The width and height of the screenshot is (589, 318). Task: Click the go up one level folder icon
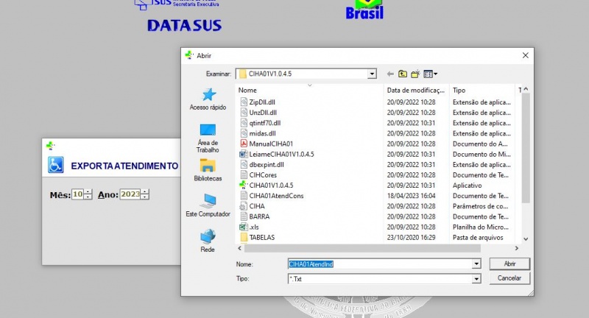(403, 74)
